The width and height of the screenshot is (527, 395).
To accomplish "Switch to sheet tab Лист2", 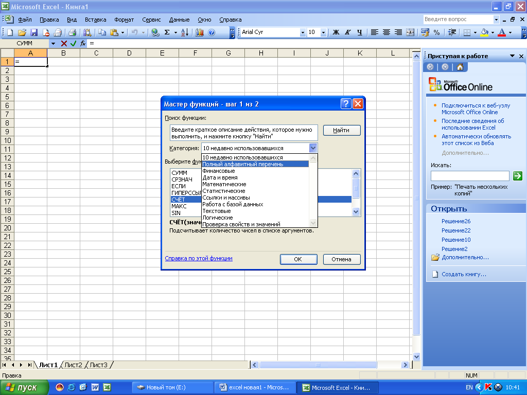I will point(73,365).
